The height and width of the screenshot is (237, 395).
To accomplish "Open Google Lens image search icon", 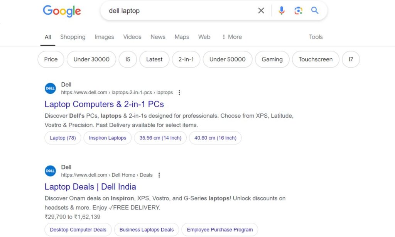I will (x=298, y=10).
